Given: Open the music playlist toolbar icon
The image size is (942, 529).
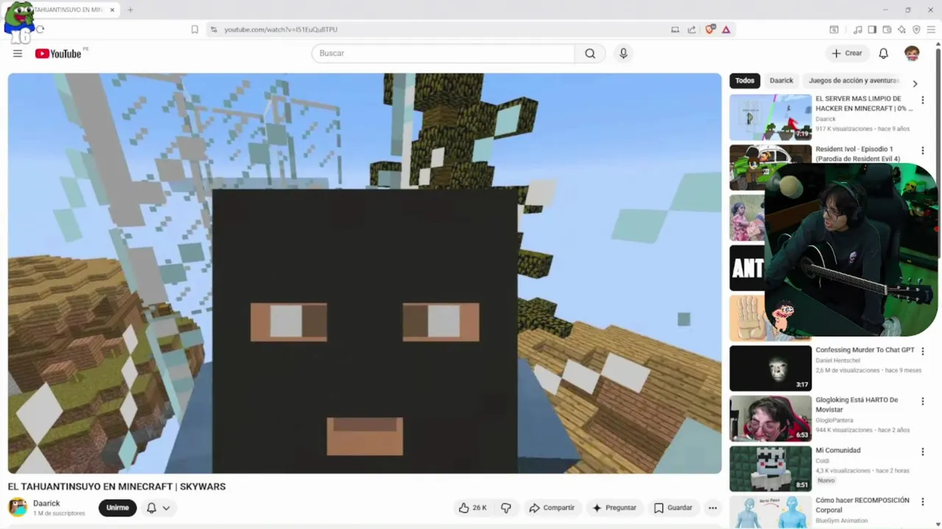Looking at the screenshot, I should click(857, 29).
